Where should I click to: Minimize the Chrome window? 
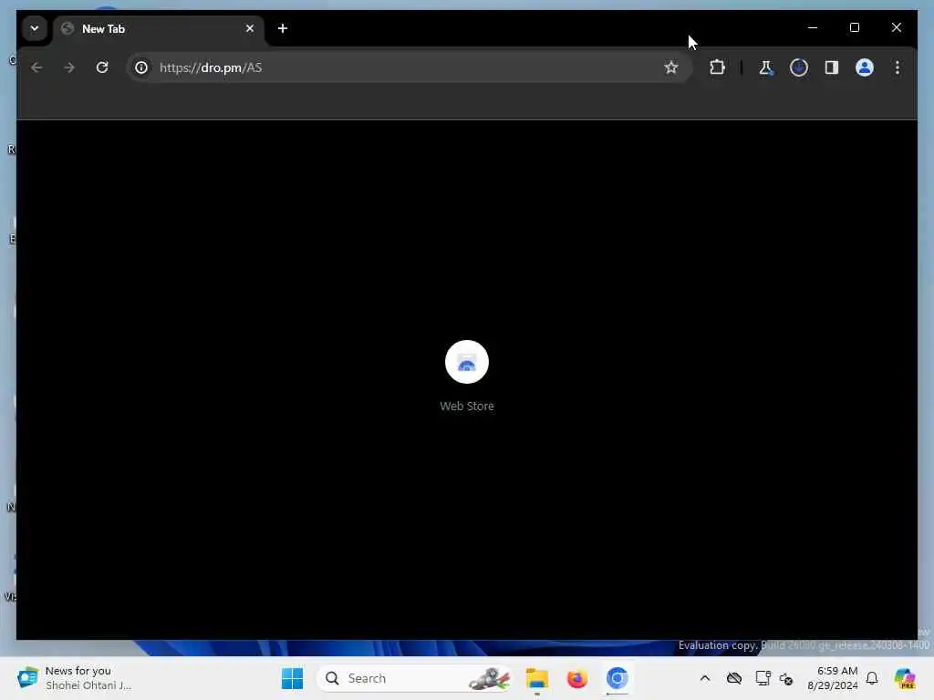tap(813, 27)
